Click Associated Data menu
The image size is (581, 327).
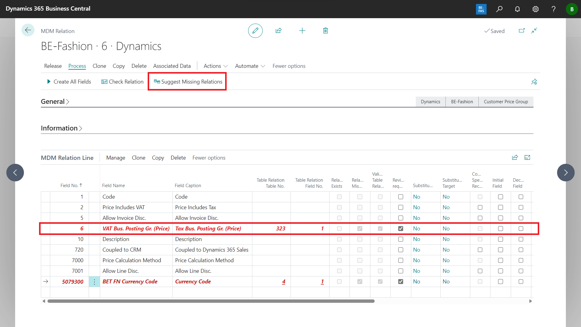coord(172,66)
